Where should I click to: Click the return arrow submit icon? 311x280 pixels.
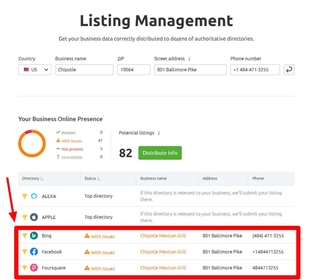(289, 70)
